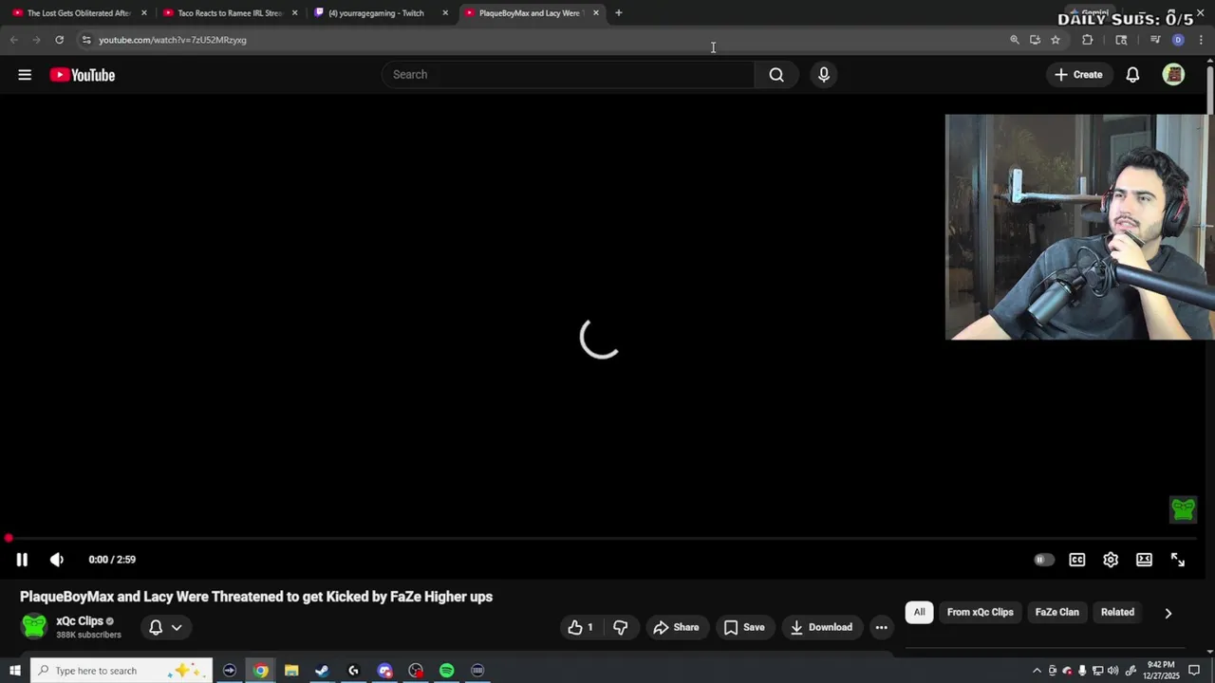
Task: Open the browser zoom magnifier icon
Action: [x=1014, y=40]
